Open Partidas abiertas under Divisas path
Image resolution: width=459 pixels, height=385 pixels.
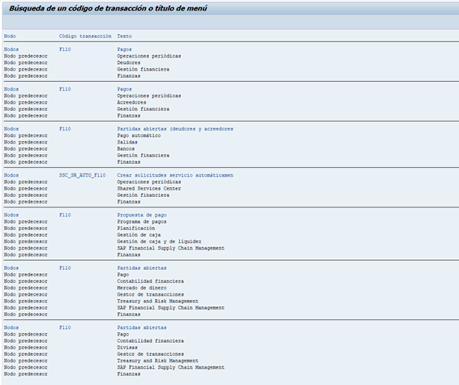tap(142, 327)
